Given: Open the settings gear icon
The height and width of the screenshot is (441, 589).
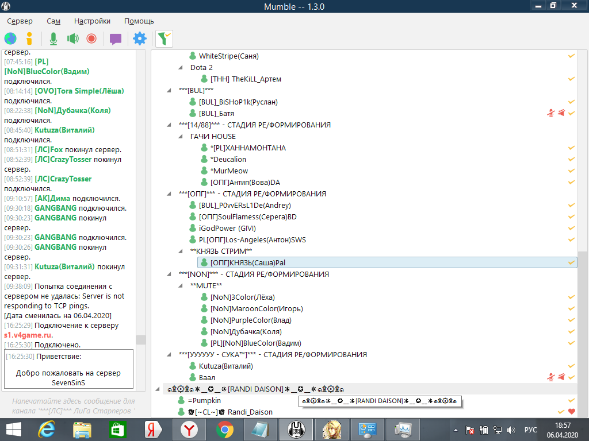Looking at the screenshot, I should click(x=140, y=38).
